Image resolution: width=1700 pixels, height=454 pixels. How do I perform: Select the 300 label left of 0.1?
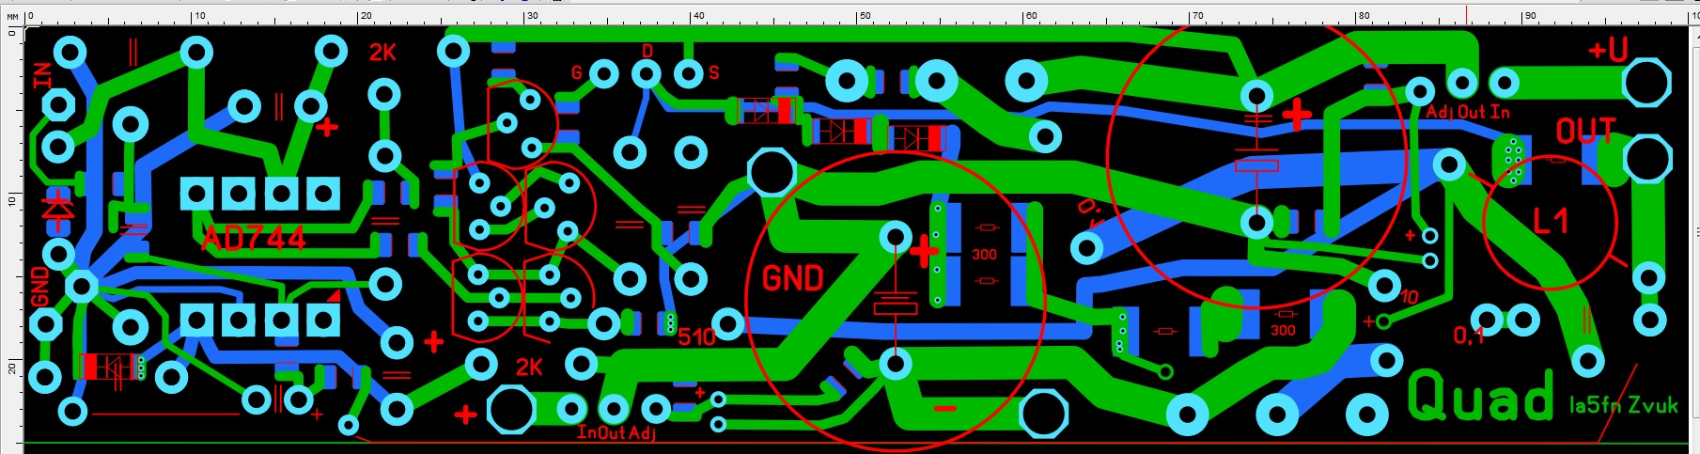1283,330
